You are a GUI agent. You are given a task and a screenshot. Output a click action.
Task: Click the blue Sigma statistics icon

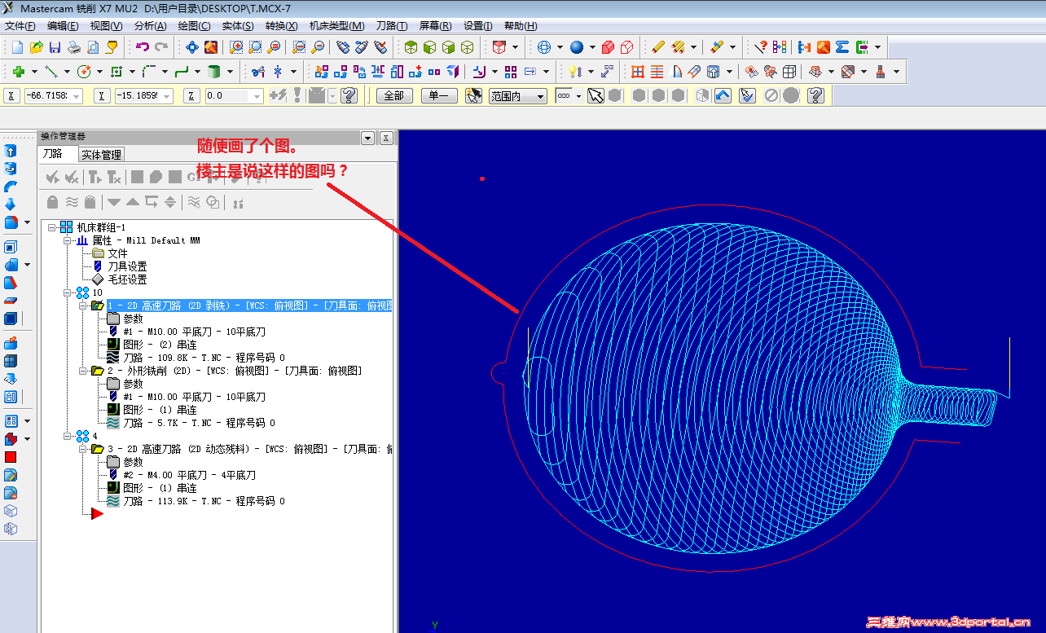tap(842, 47)
